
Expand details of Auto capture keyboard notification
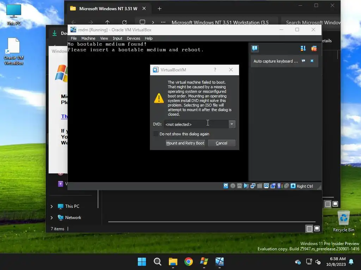(x=304, y=61)
